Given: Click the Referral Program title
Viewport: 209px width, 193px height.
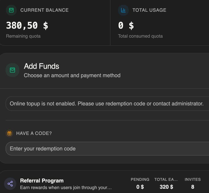Looking at the screenshot, I should click(x=42, y=181).
